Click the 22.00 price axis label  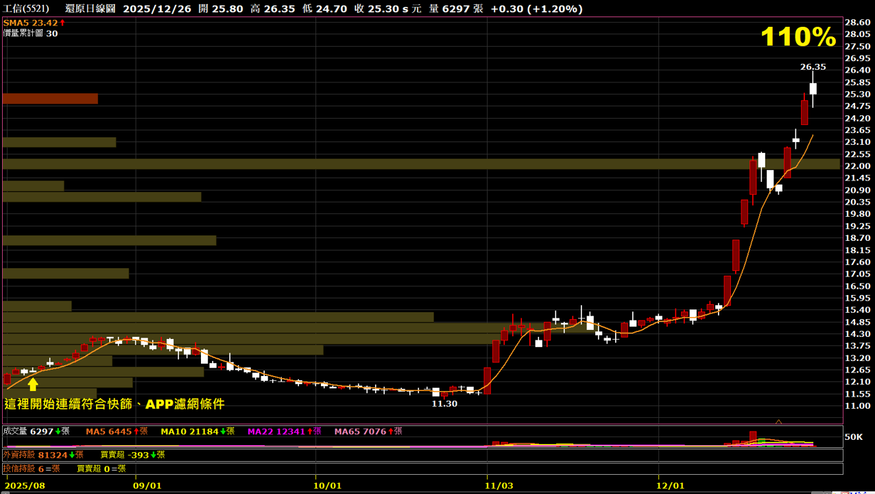click(x=858, y=166)
